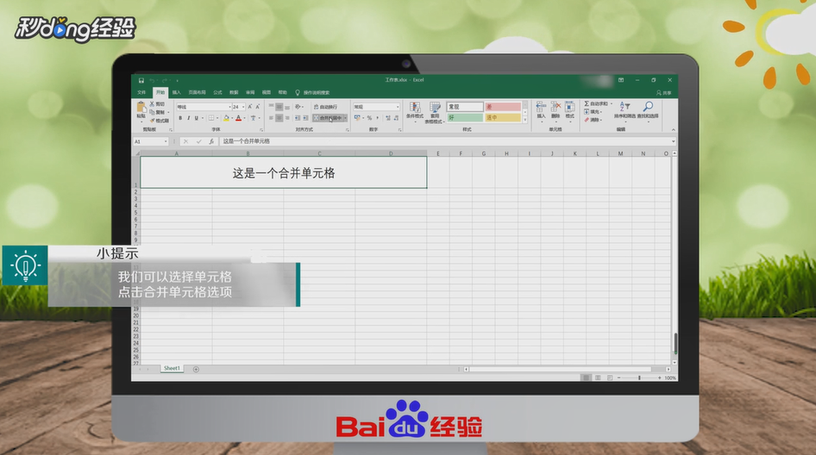Click the Ribbon Display Options icon
This screenshot has height=455, width=816.
pos(621,80)
